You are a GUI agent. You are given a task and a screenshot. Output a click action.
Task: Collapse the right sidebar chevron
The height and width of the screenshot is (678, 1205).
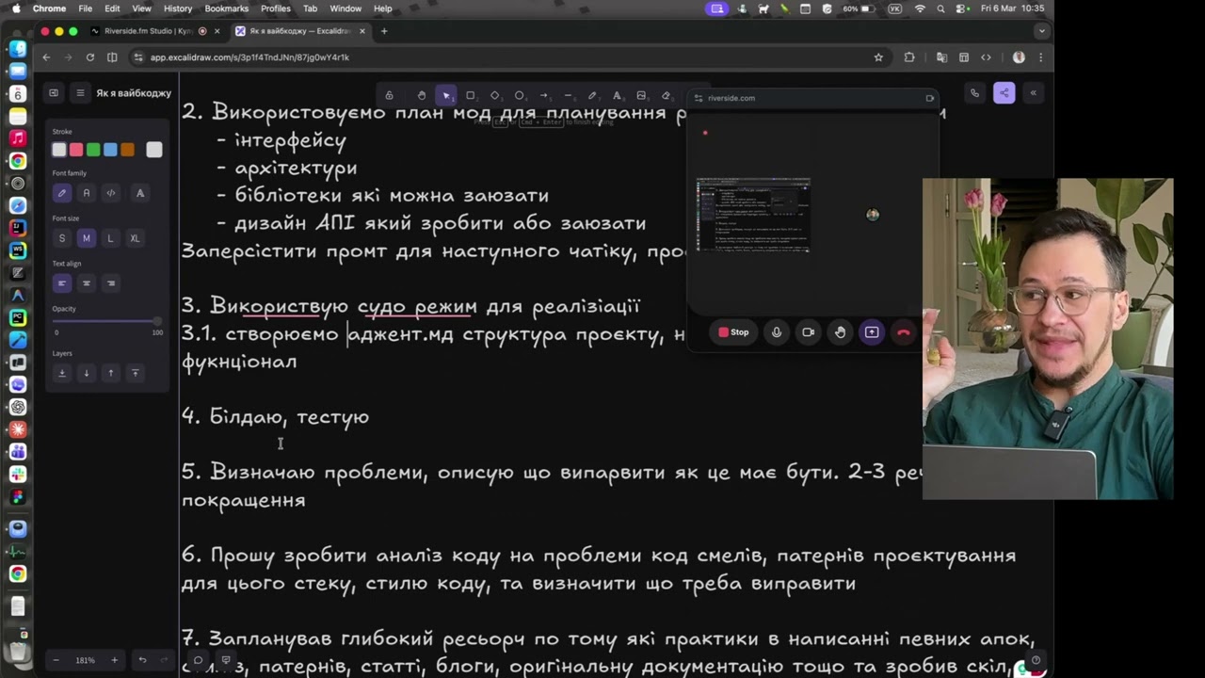point(1033,92)
